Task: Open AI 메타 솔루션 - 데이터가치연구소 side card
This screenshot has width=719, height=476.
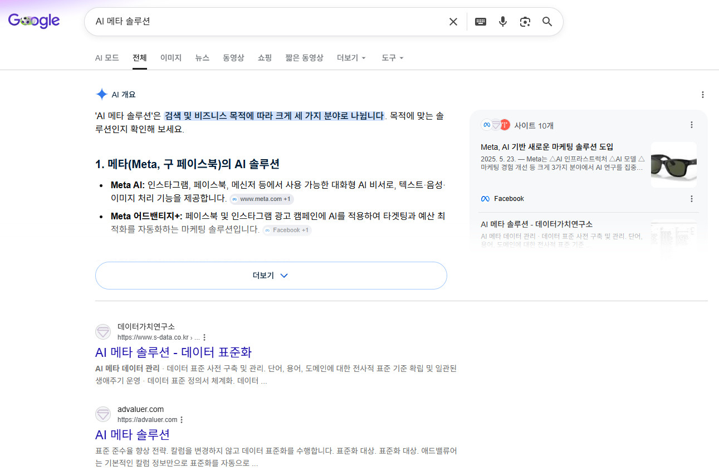Action: (536, 224)
